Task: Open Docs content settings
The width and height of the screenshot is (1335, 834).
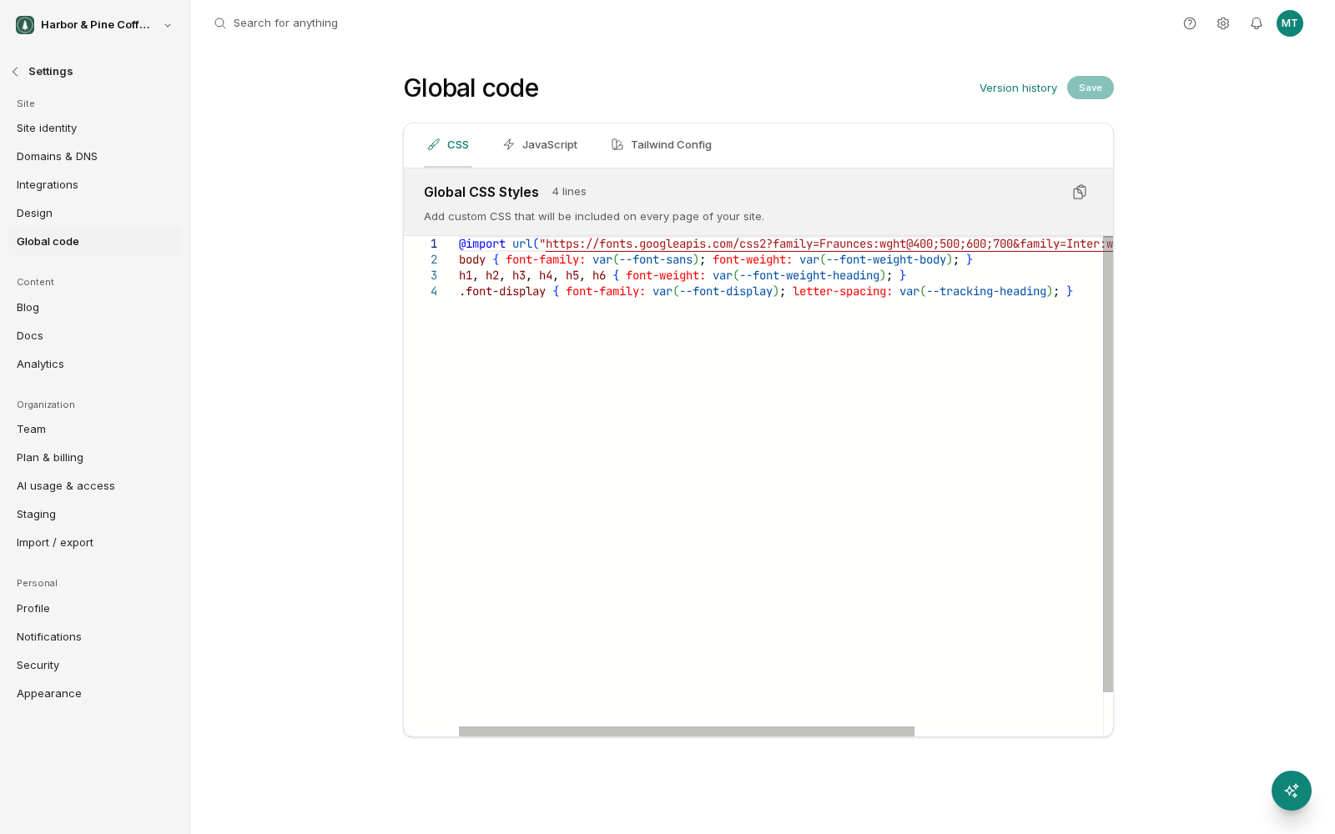Action: [x=94, y=336]
